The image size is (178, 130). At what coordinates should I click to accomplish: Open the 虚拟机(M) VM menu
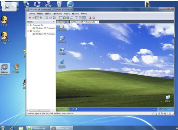tap(58, 14)
